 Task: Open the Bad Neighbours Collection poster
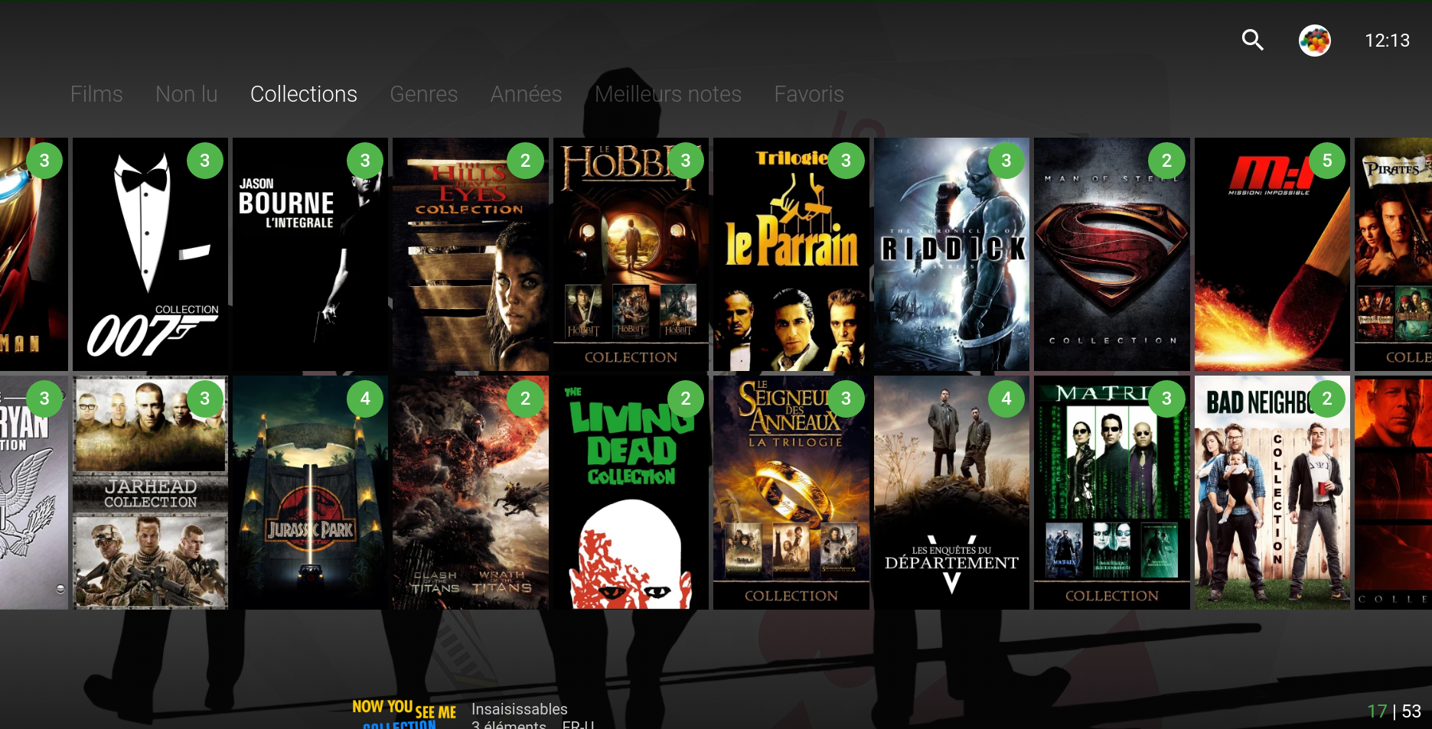click(1273, 493)
